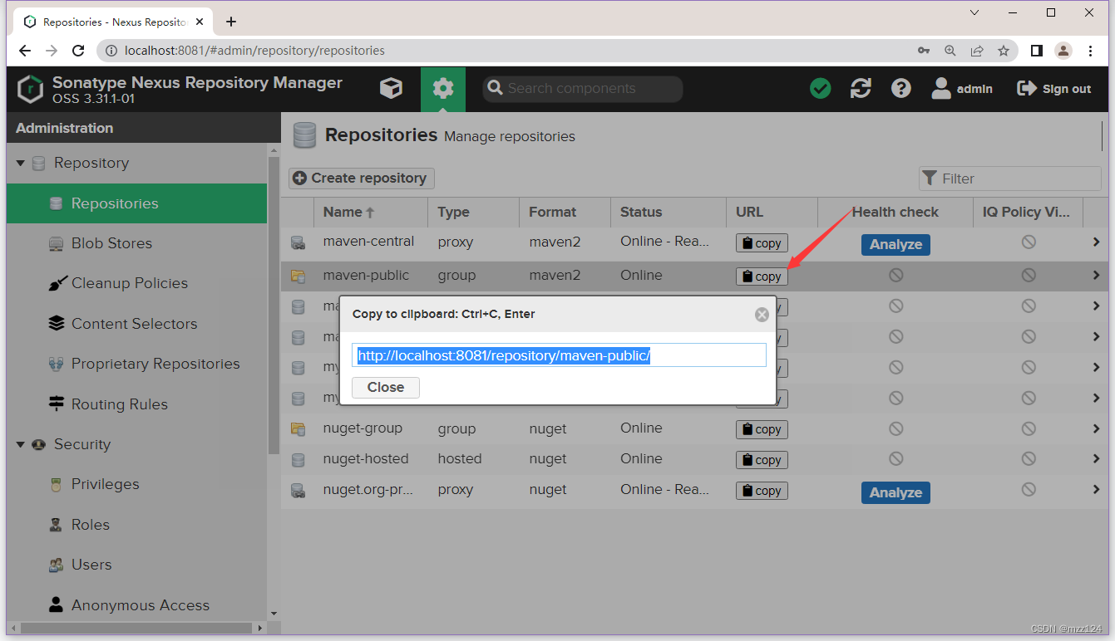Open details arrow for maven-central row

1096,242
